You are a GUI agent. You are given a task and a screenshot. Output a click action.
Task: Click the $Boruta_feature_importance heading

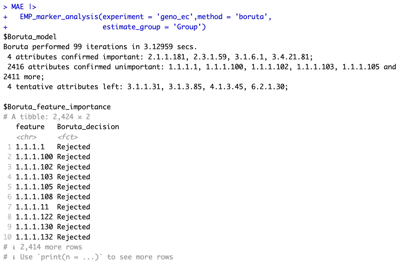pos(57,107)
